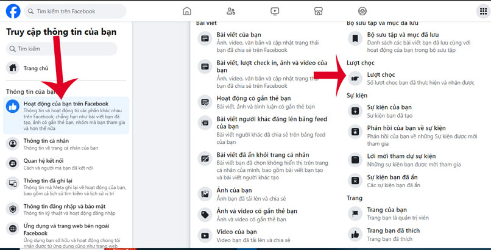
Task: Click the house icon beside Trang chủ
Action: [13, 68]
